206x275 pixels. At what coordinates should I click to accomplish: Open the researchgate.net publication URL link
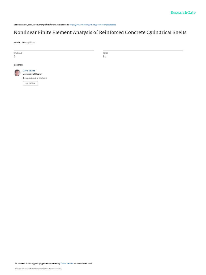pos(93,25)
